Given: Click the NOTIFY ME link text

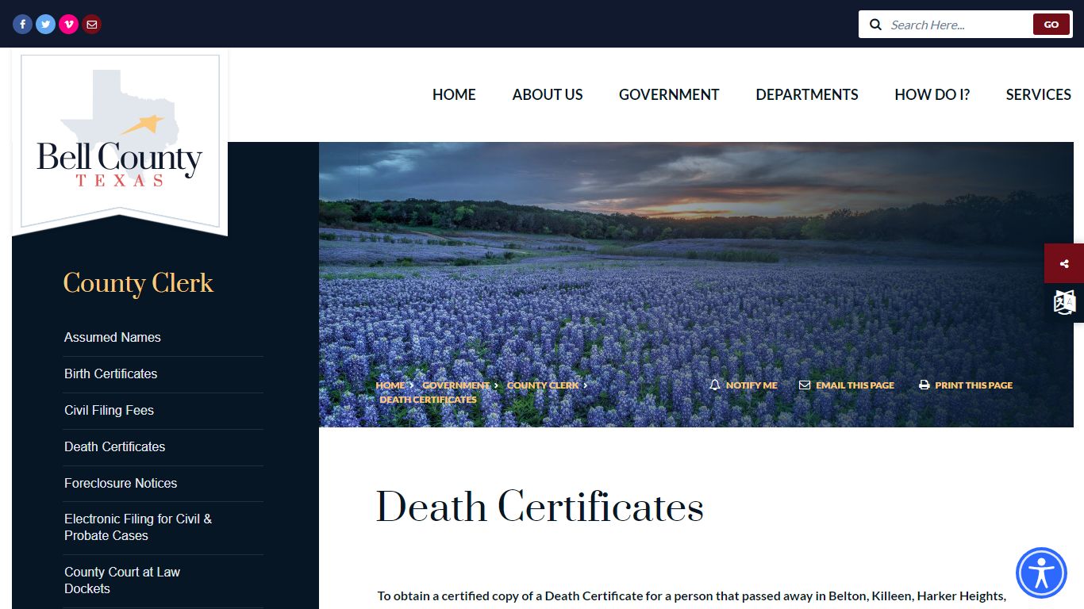Looking at the screenshot, I should click(751, 385).
